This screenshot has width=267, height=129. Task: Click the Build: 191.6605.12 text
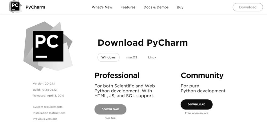click(45, 90)
